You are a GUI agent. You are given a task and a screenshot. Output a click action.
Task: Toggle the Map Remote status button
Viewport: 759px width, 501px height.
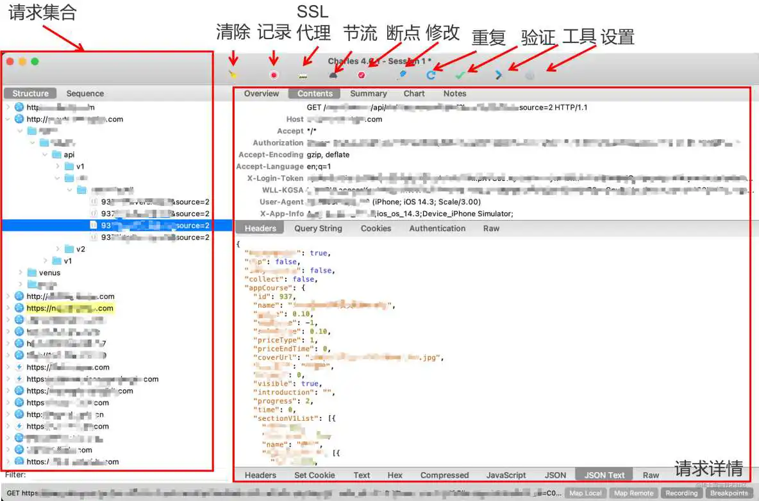(633, 493)
